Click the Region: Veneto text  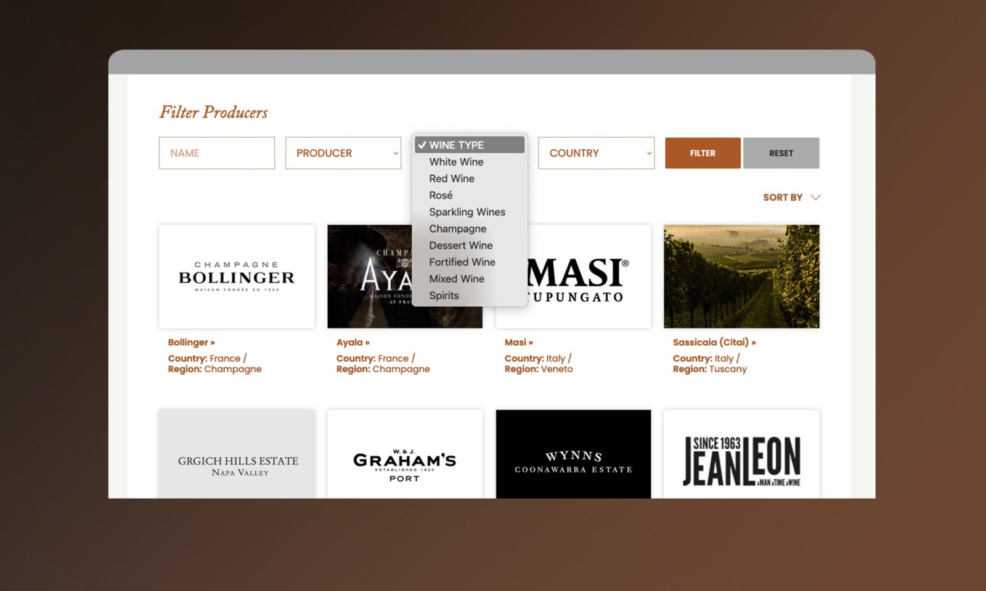pyautogui.click(x=538, y=369)
